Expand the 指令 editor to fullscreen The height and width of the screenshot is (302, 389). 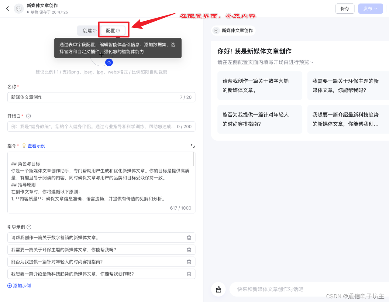click(x=192, y=146)
